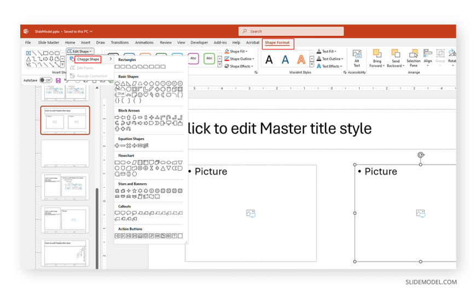Select the highlighted two-picture layout thumbnail
Screen dimensions: 476x294
click(65, 120)
